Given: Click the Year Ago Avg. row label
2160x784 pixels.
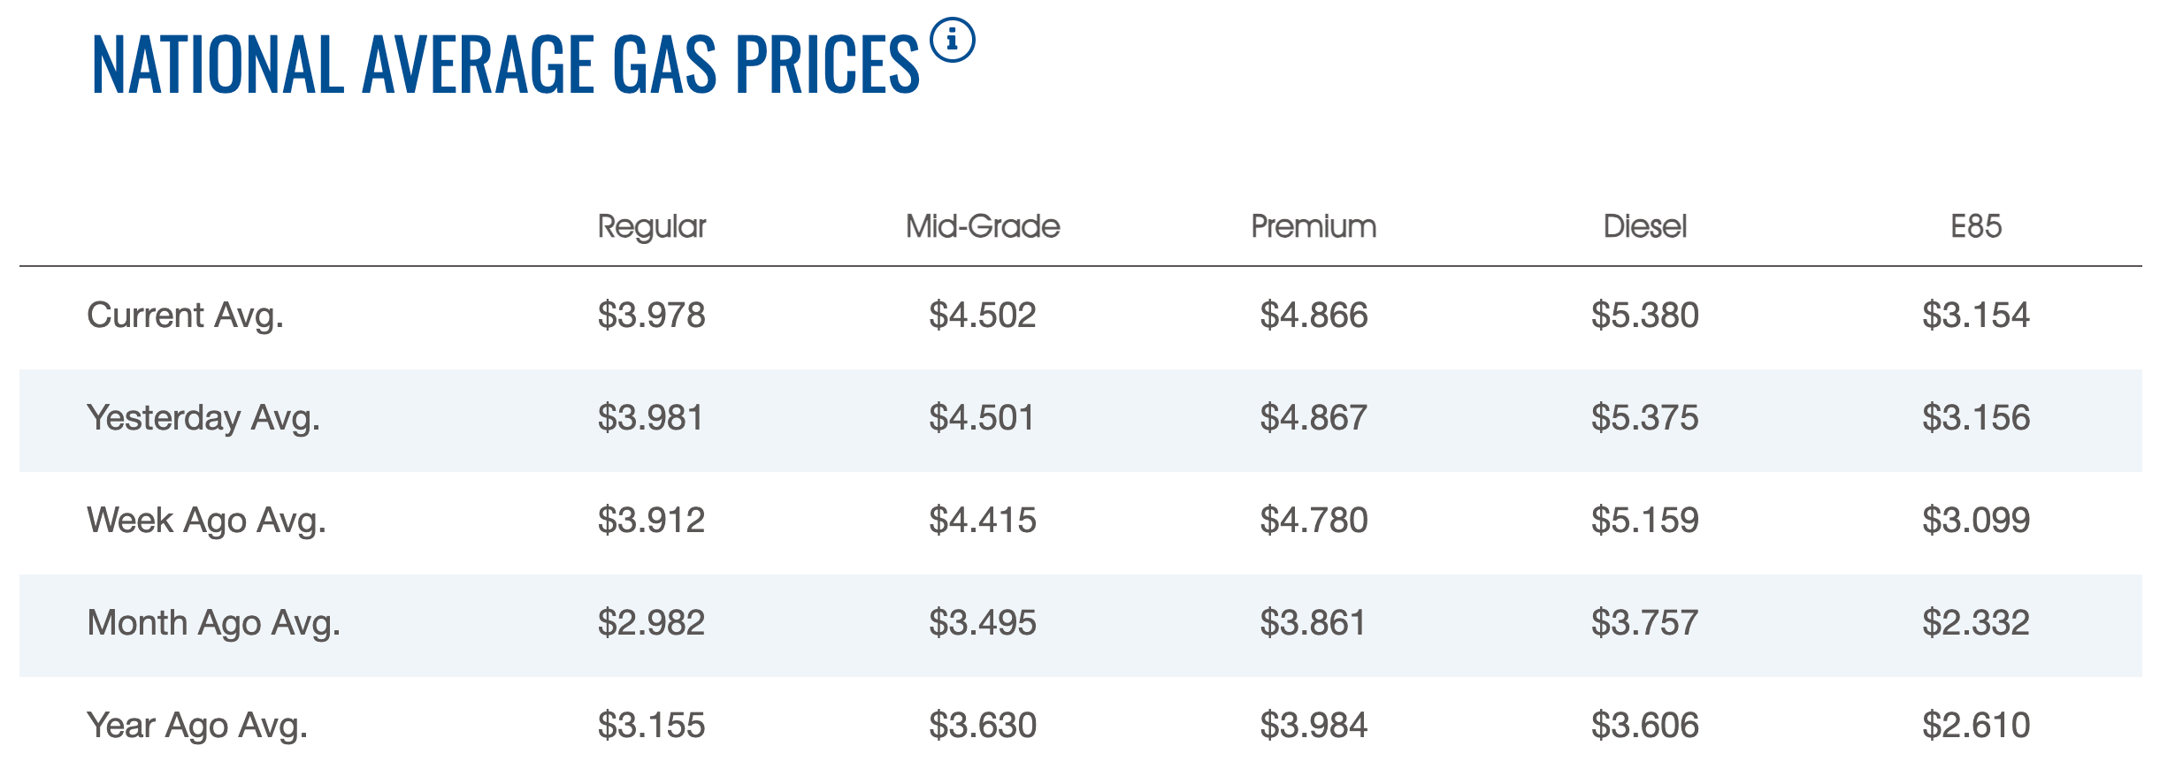Looking at the screenshot, I should [x=197, y=726].
